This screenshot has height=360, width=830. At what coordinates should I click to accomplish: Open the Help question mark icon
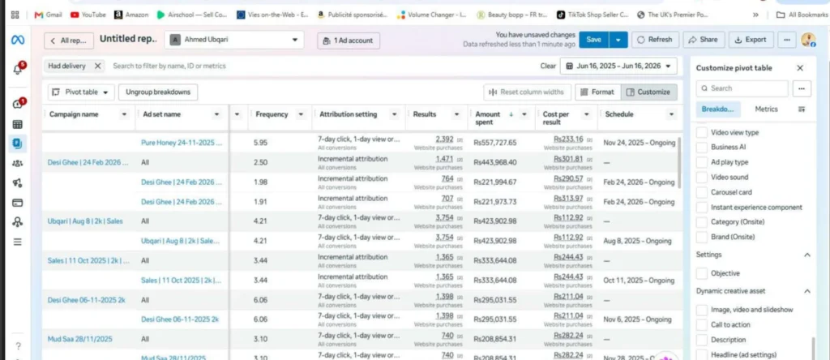coord(18,346)
